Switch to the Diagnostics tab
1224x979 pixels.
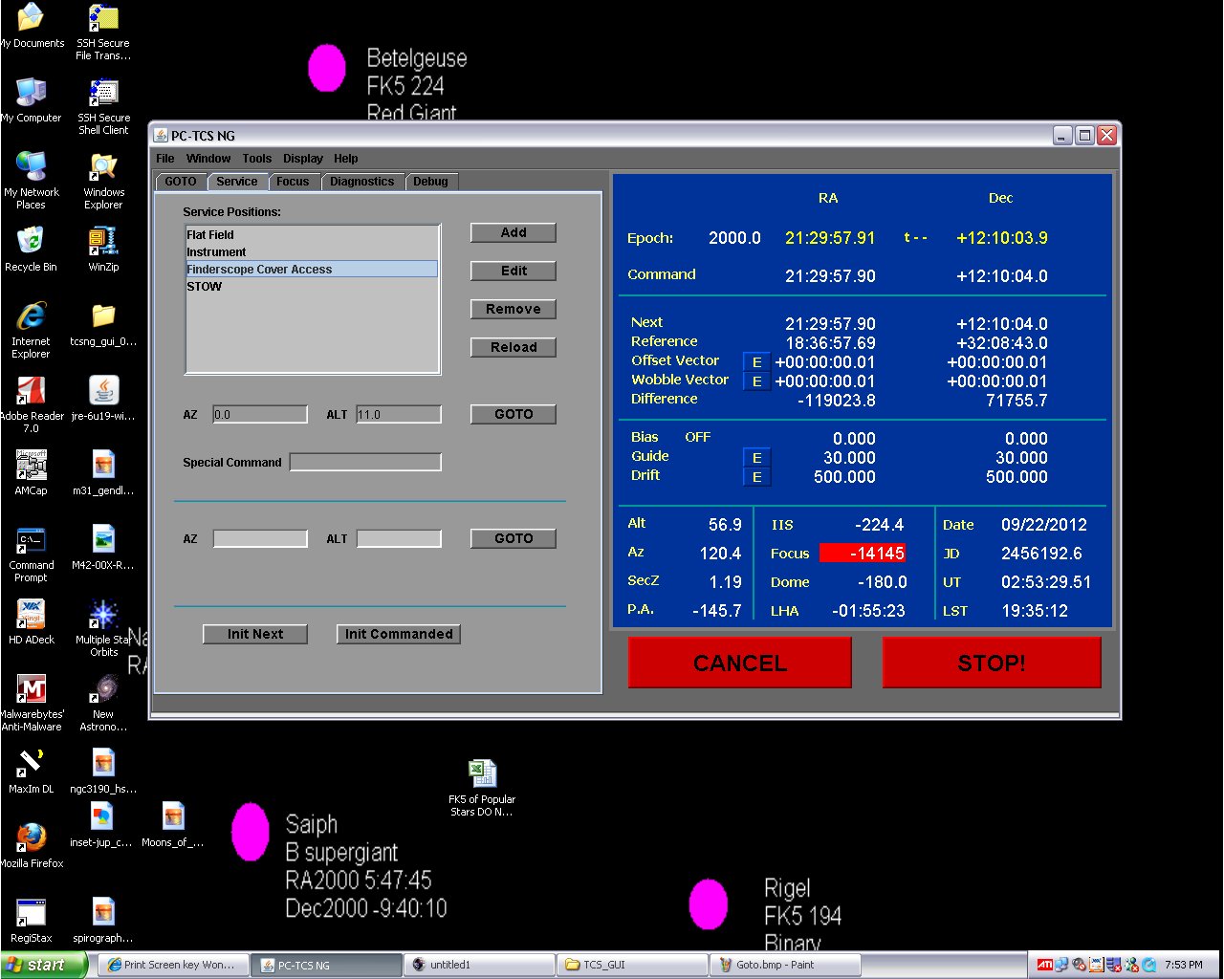(362, 182)
